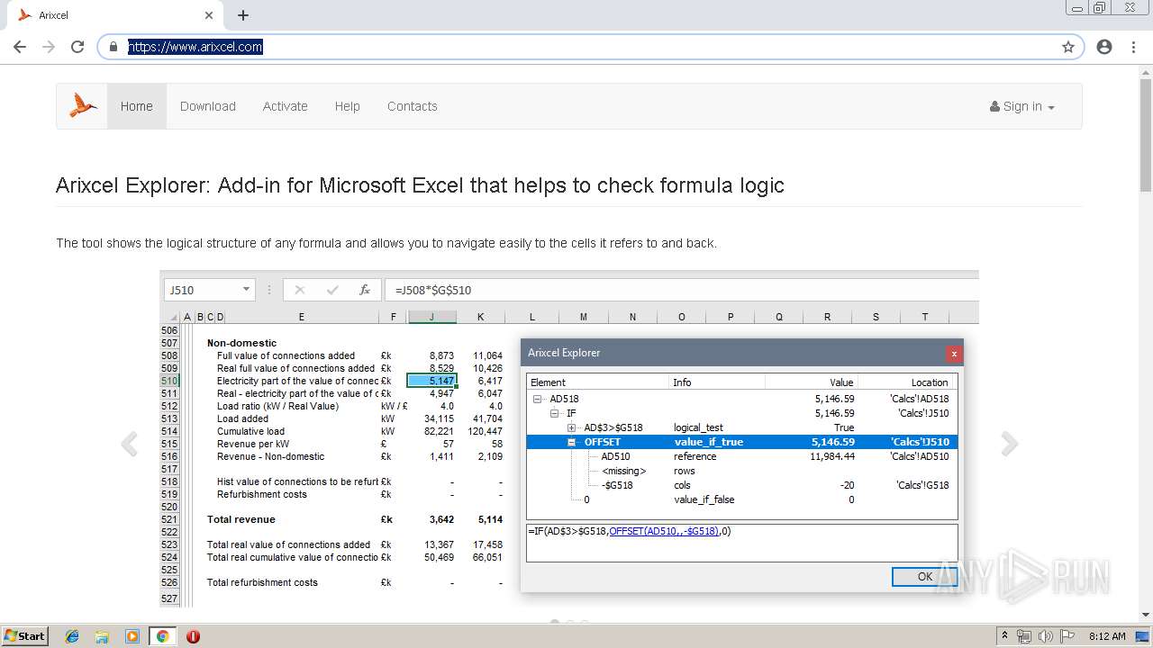Open the network tray icon
The width and height of the screenshot is (1153, 648).
(x=1024, y=636)
